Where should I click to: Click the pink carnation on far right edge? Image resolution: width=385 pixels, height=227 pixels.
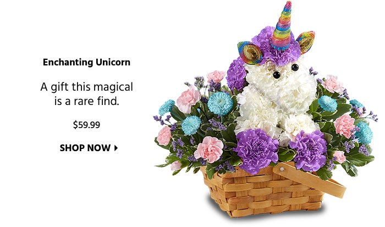344,126
